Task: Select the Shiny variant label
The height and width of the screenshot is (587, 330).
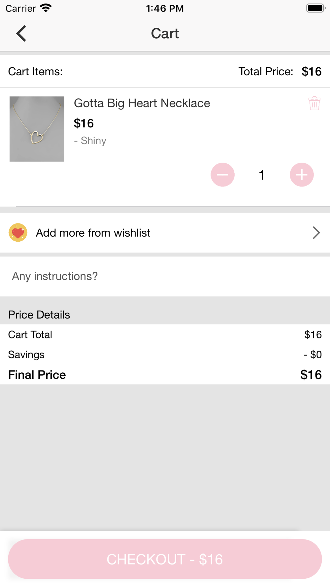Action: [90, 141]
